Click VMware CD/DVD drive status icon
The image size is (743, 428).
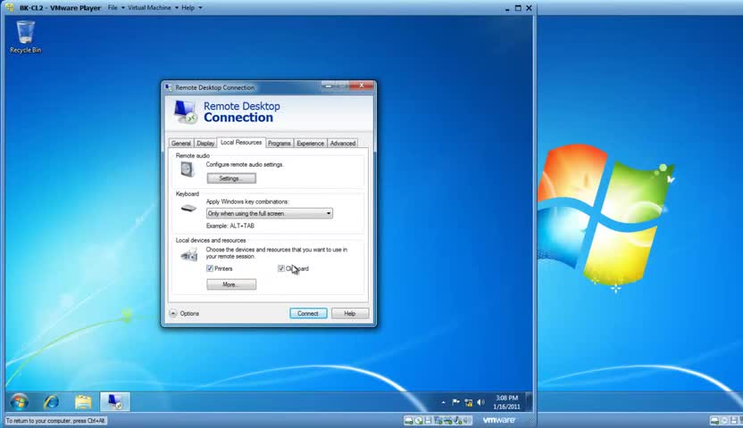click(x=419, y=420)
